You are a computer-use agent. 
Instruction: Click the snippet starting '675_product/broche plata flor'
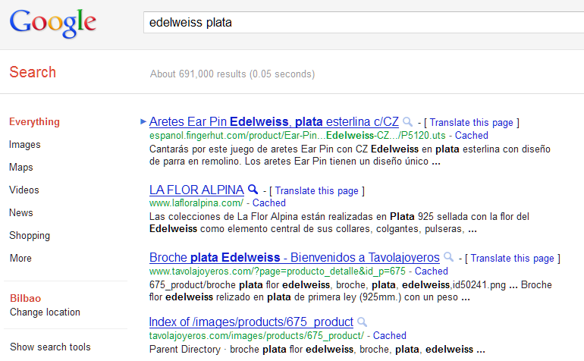(350, 291)
